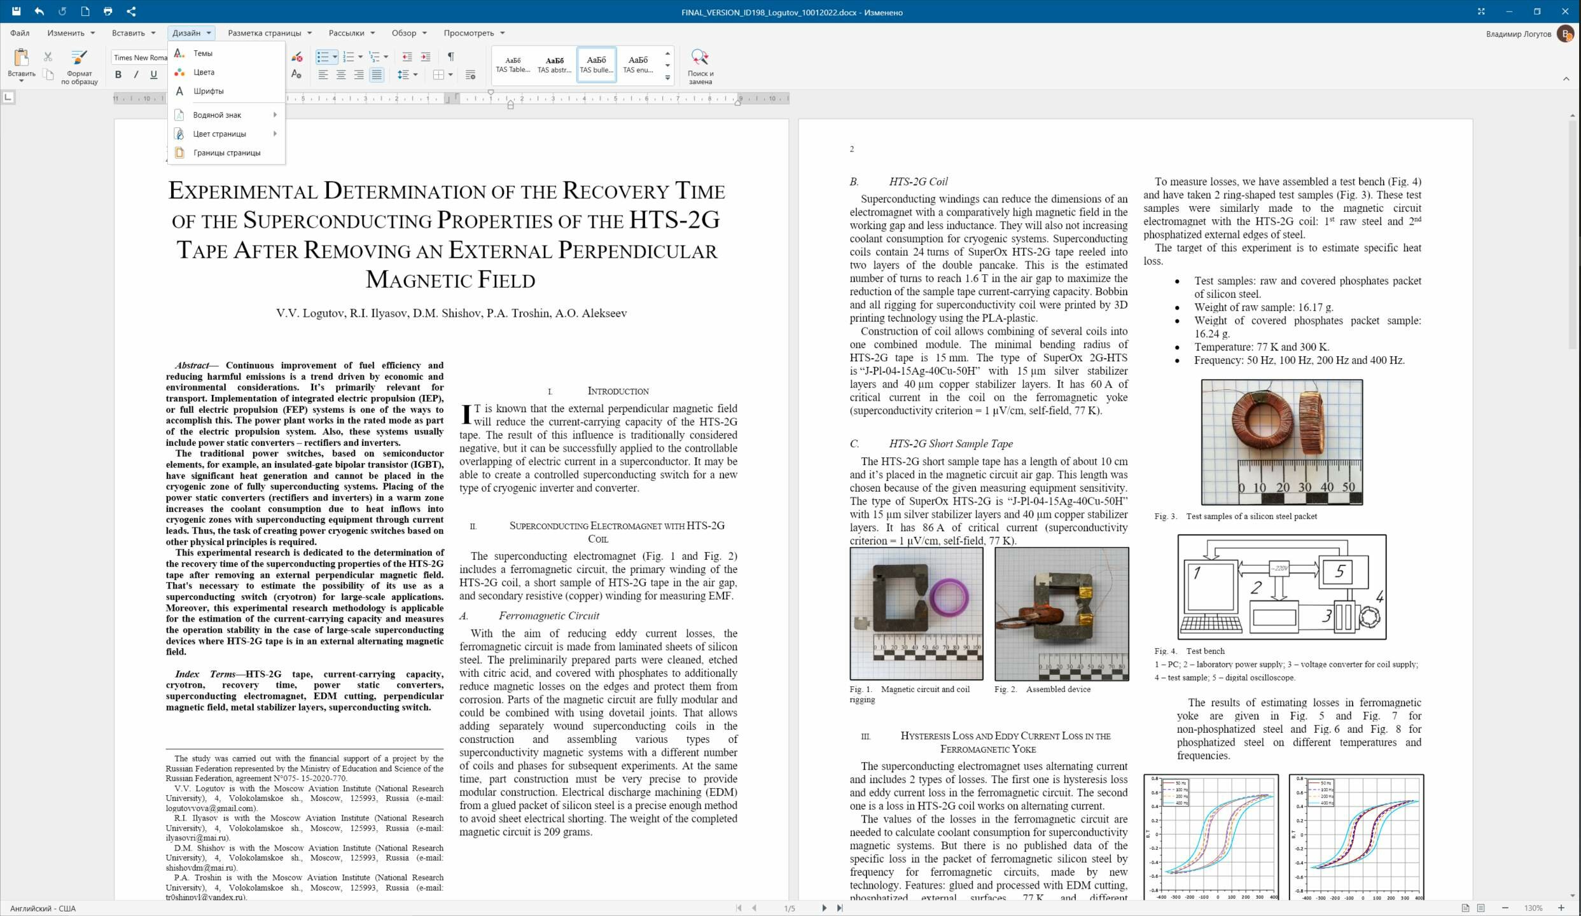
Task: Click the Times New Roman font name field
Action: click(140, 57)
